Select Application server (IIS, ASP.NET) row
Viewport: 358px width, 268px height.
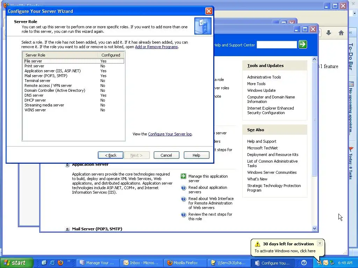(74, 71)
